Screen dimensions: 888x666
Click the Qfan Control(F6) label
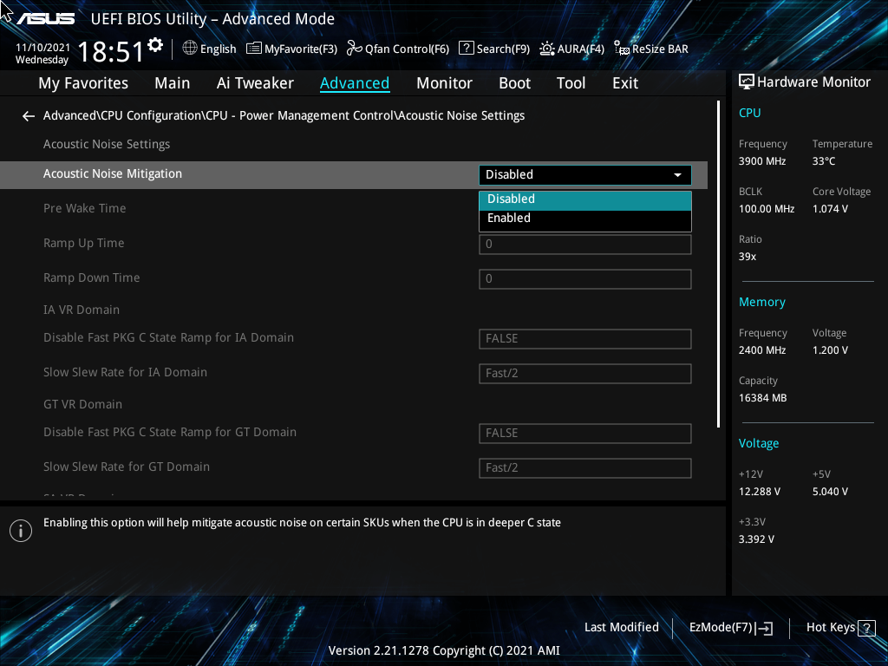click(407, 49)
